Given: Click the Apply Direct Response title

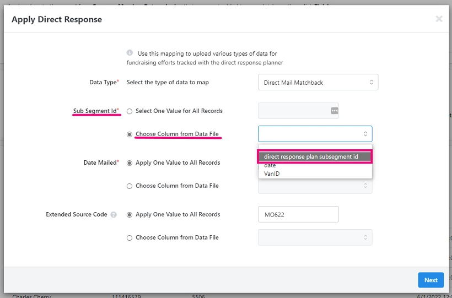Looking at the screenshot, I should tap(57, 19).
